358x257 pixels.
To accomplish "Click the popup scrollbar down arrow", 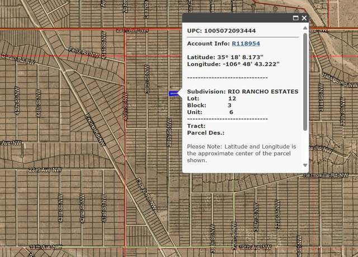I will (305, 165).
